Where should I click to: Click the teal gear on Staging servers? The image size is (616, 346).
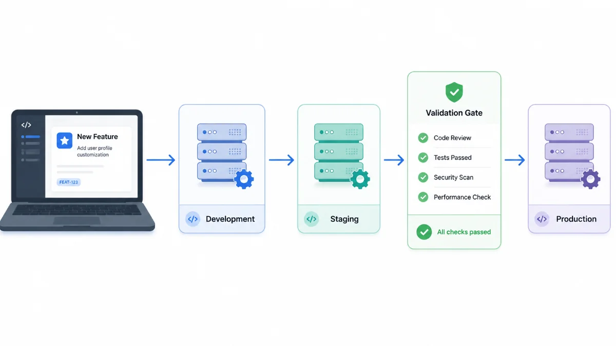tap(360, 179)
